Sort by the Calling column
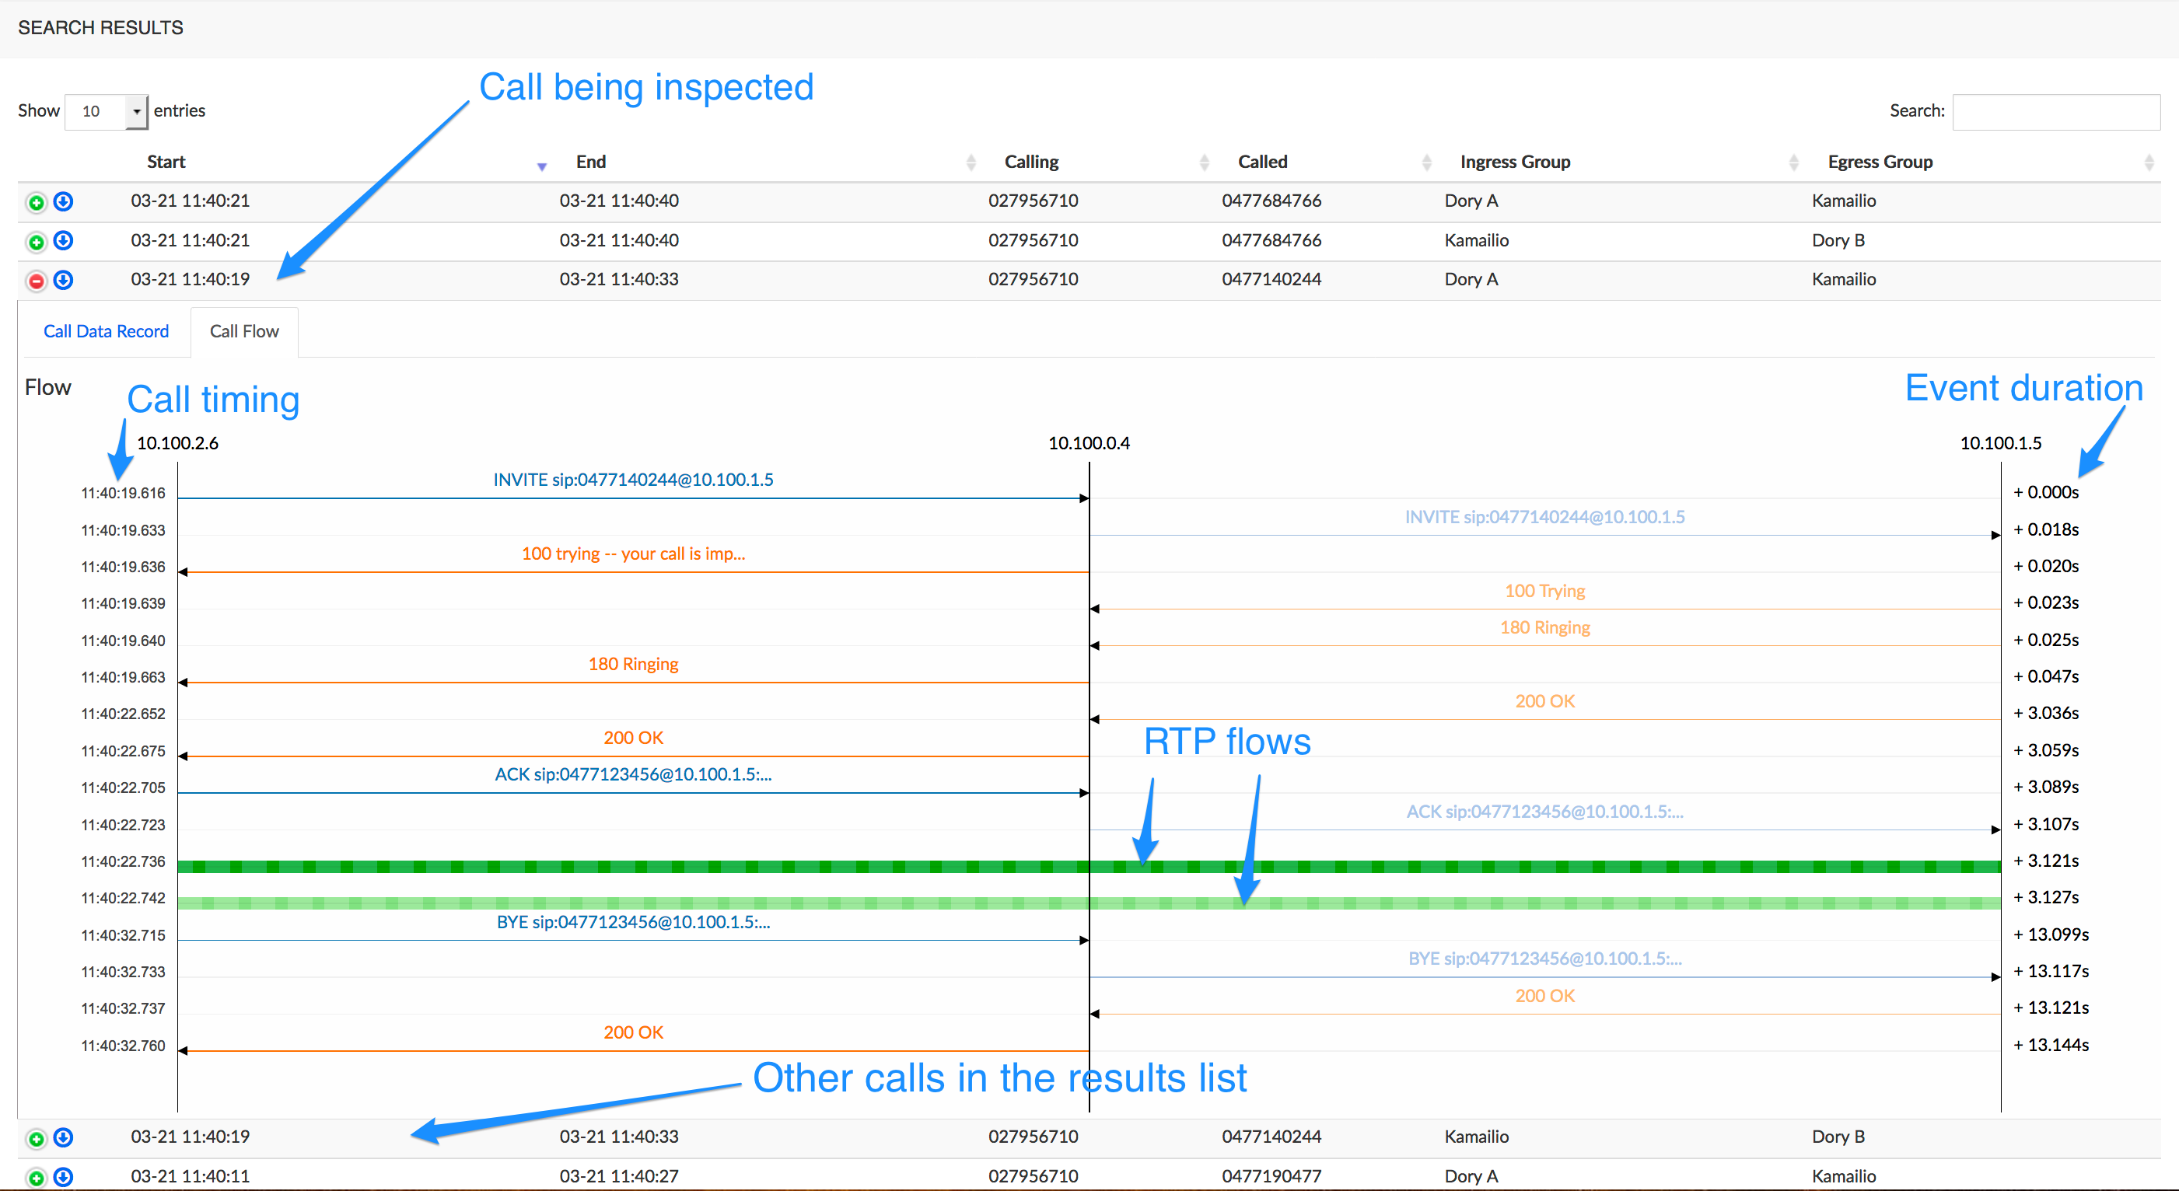The image size is (2179, 1191). coord(1031,162)
